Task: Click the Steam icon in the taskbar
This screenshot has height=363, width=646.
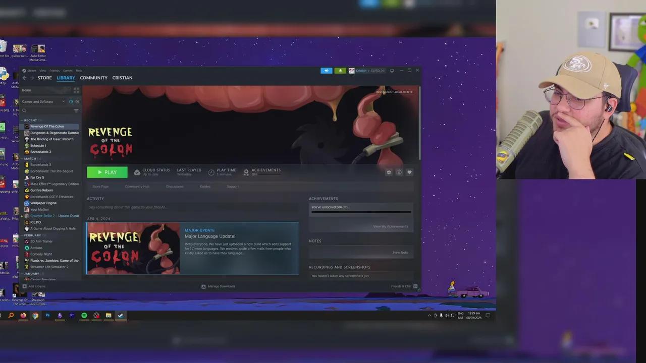Action: 121,316
